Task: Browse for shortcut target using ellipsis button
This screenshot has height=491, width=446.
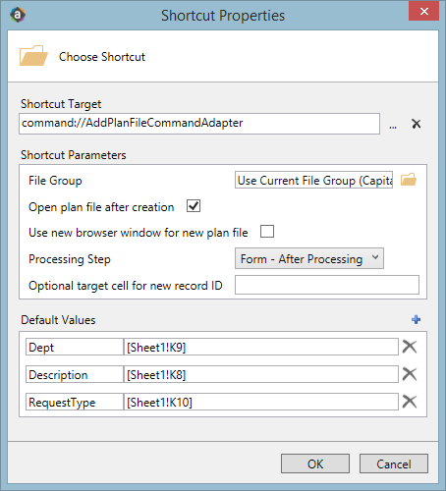Action: [393, 126]
